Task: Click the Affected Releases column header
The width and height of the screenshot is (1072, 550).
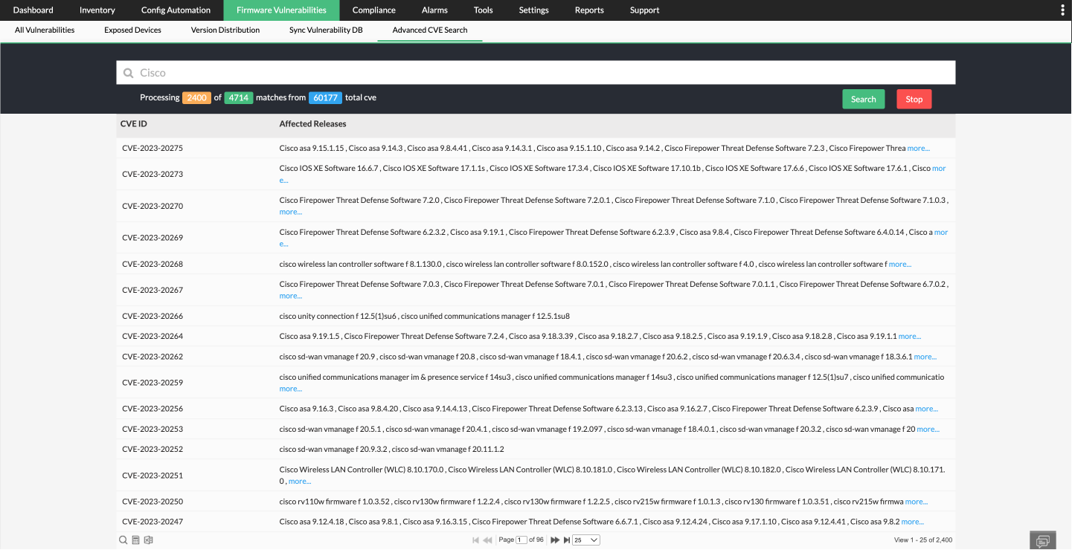Action: (x=312, y=124)
